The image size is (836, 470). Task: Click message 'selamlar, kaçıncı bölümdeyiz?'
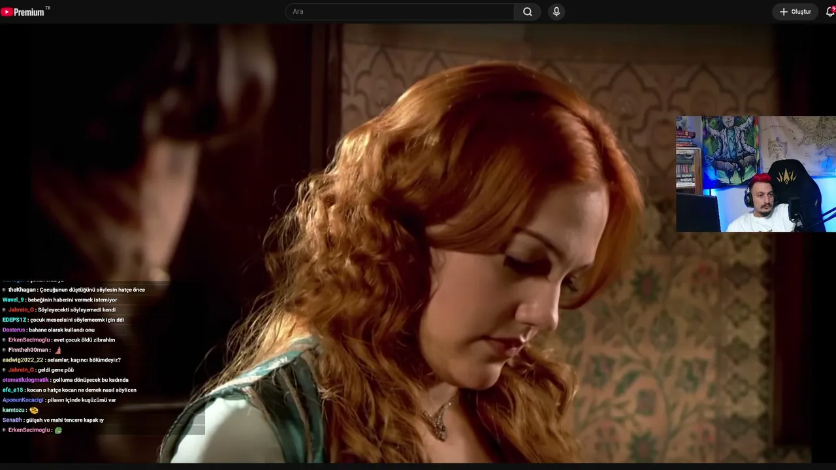pyautogui.click(x=84, y=360)
